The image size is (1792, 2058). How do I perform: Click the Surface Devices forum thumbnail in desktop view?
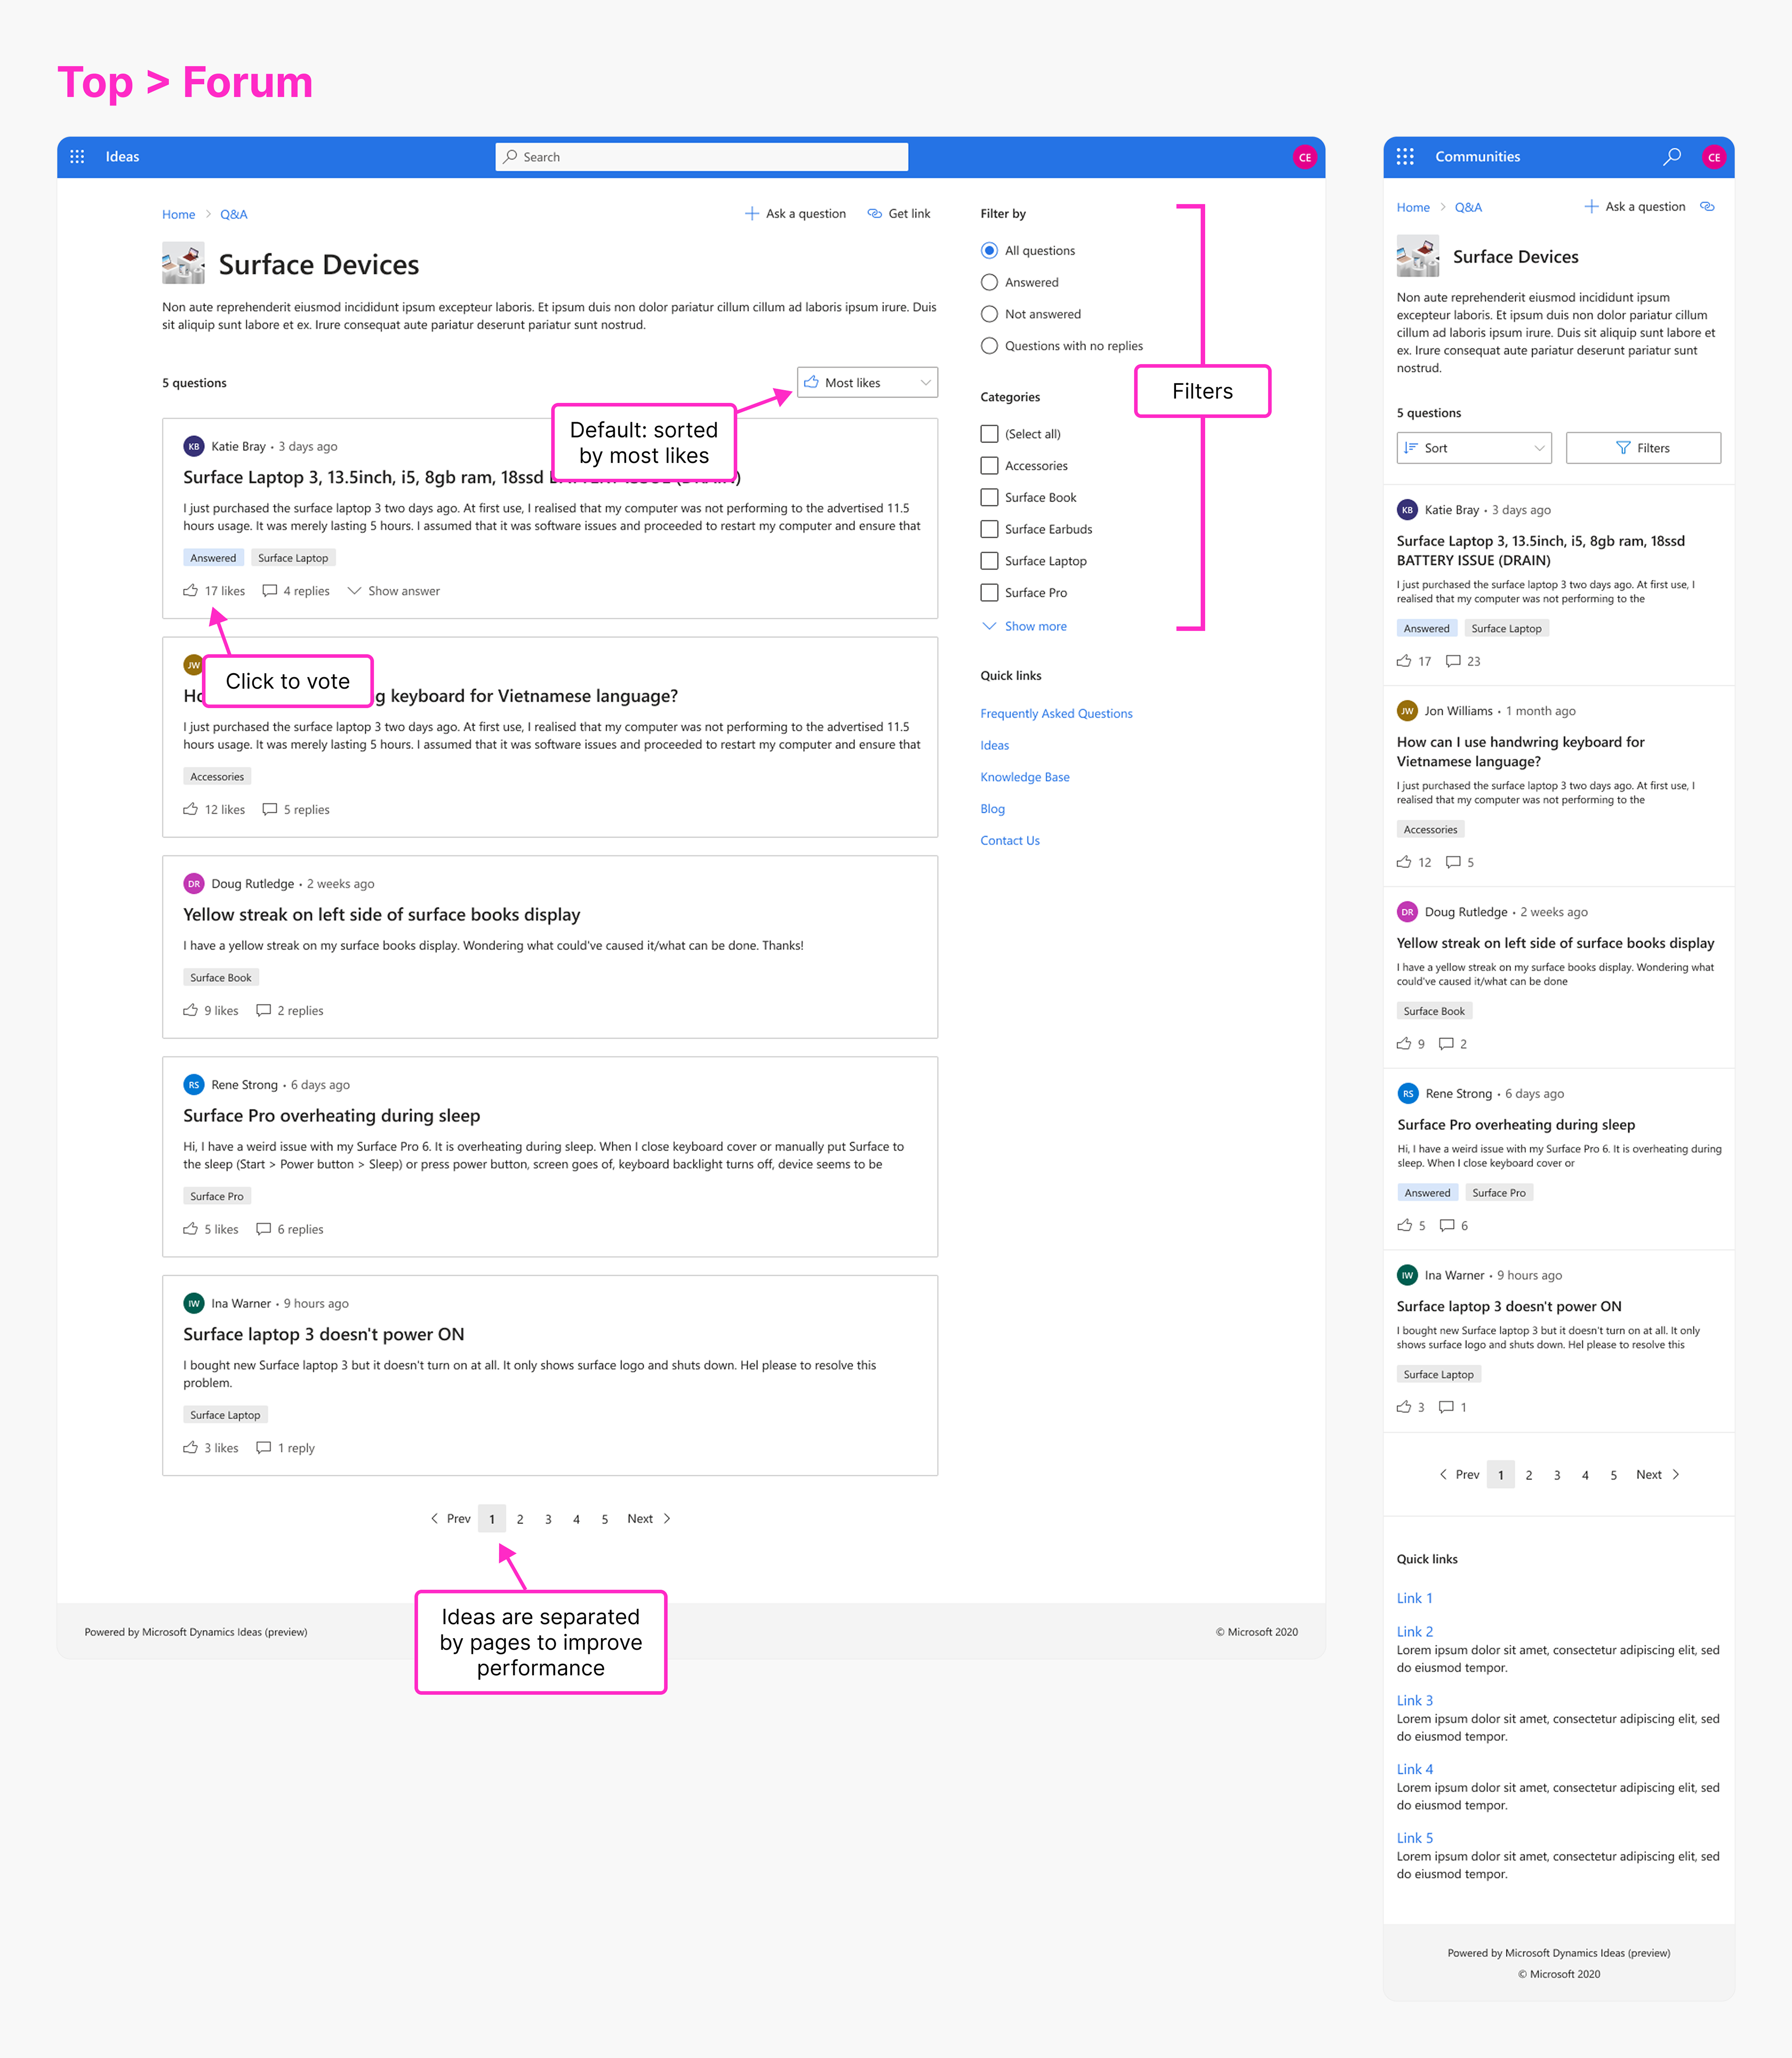[183, 263]
